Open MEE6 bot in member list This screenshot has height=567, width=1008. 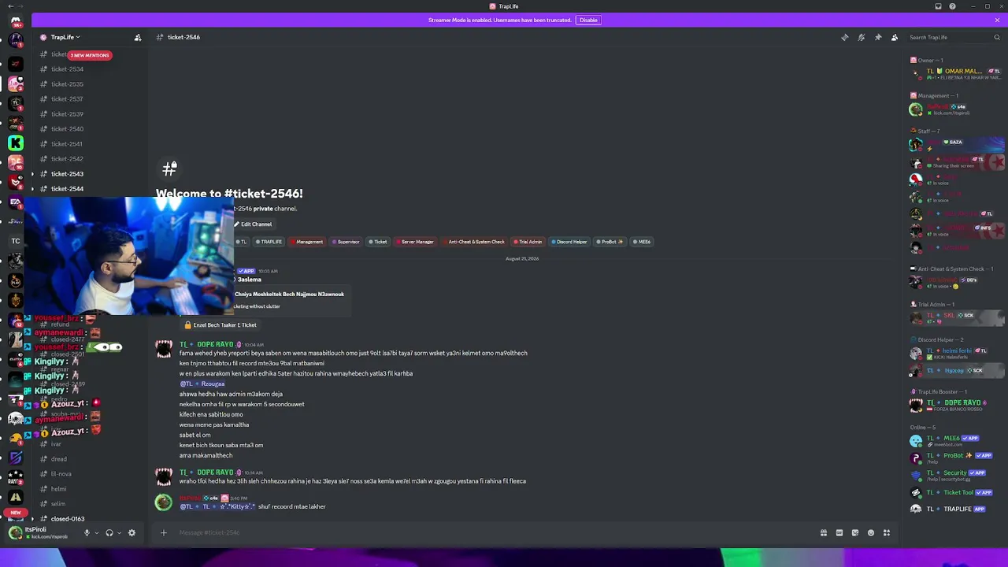pyautogui.click(x=956, y=441)
